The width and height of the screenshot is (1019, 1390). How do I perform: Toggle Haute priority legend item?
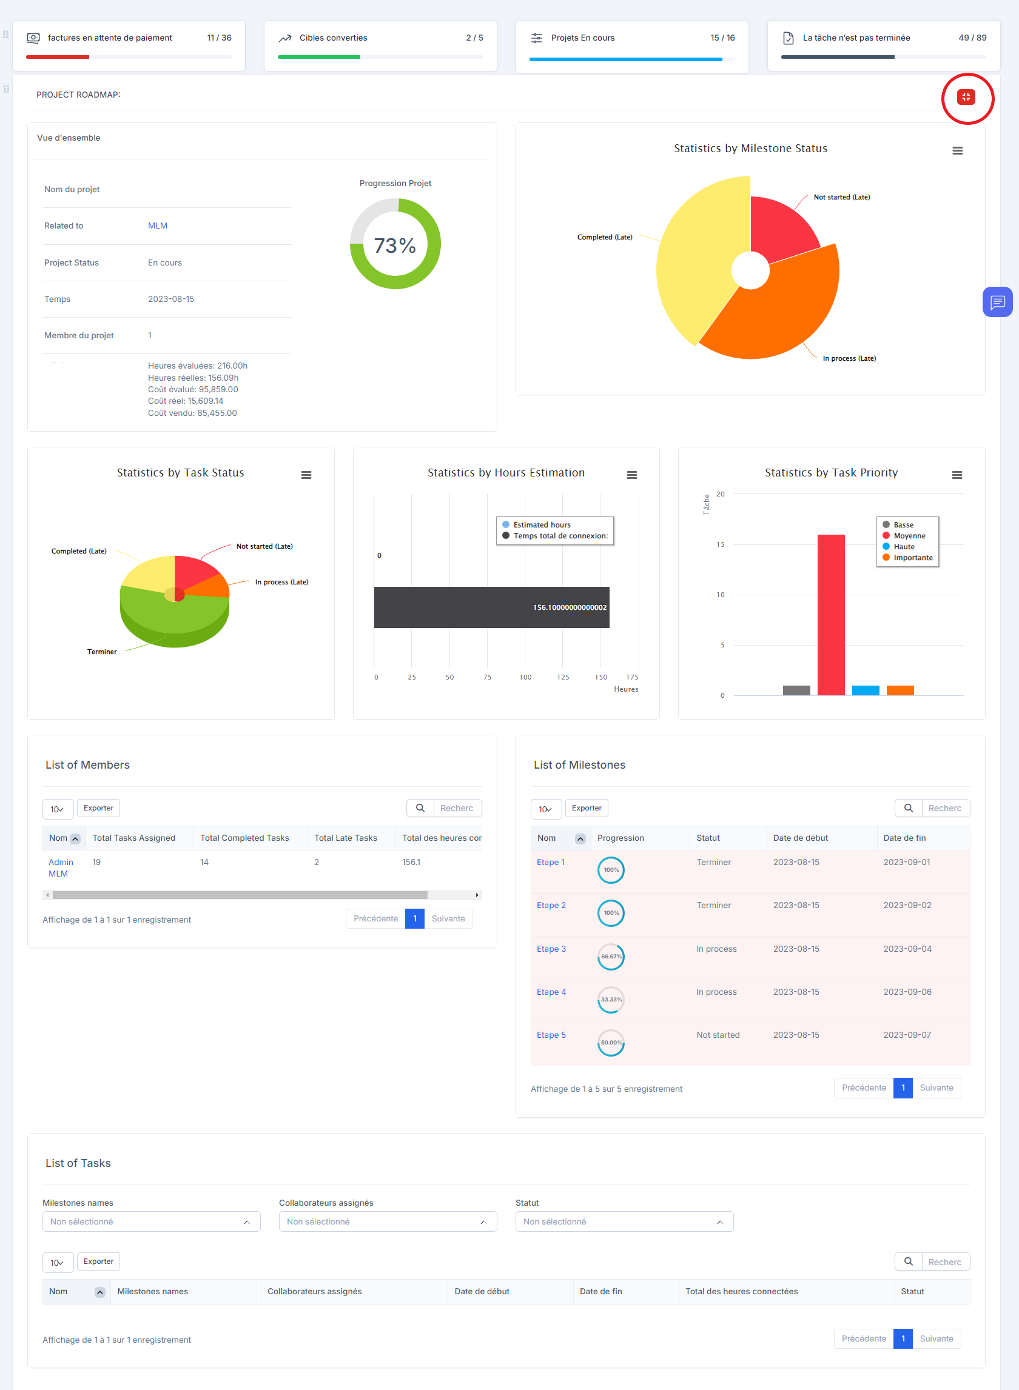click(898, 547)
